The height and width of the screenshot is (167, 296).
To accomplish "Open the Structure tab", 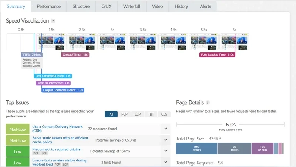I will [81, 6].
